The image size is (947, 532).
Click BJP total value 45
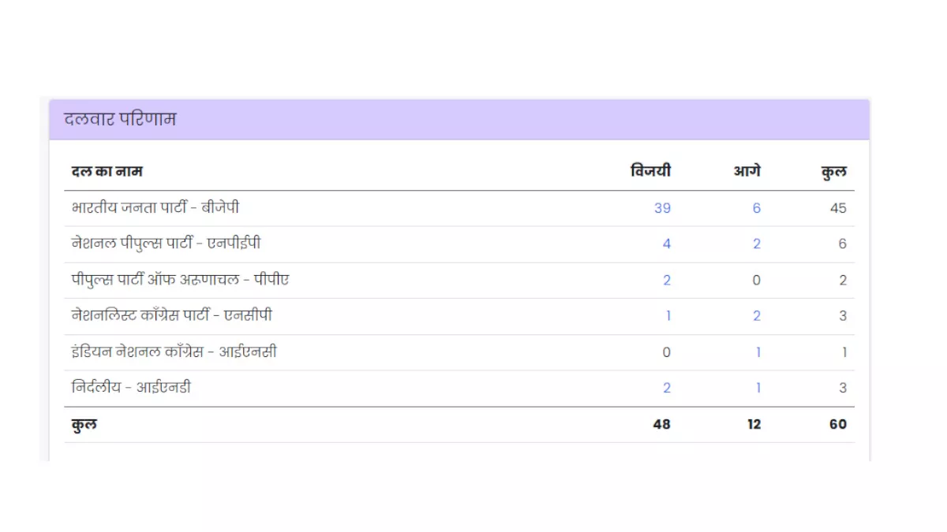click(x=838, y=208)
